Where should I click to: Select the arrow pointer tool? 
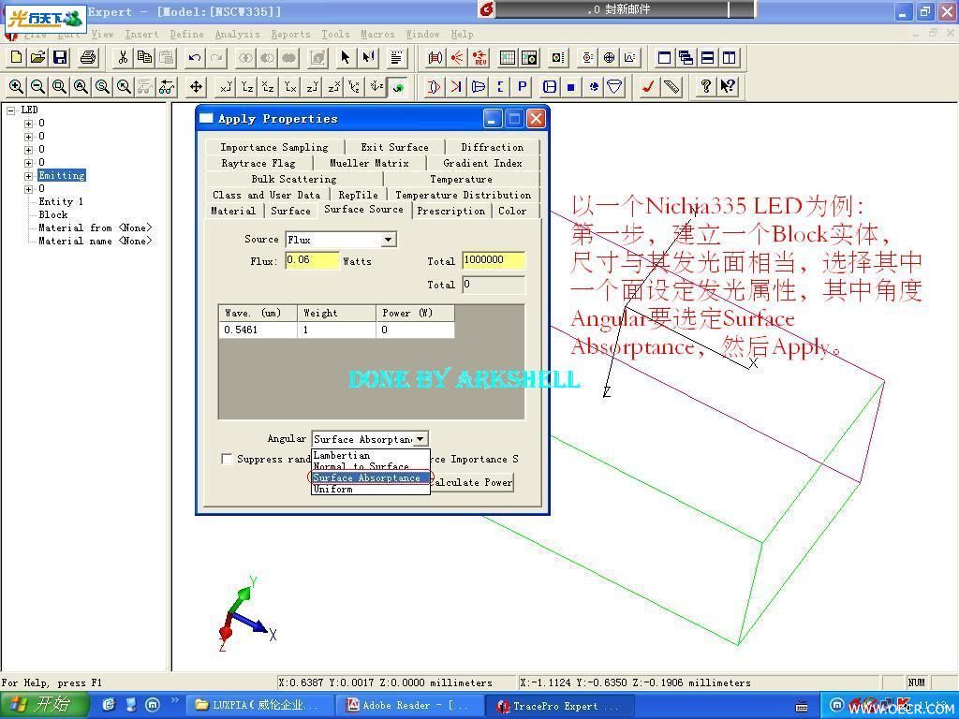[346, 57]
